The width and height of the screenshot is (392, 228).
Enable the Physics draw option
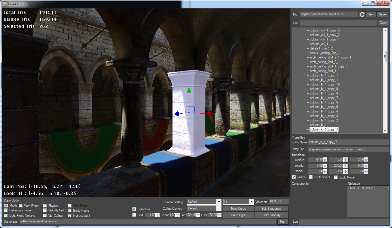(45, 206)
